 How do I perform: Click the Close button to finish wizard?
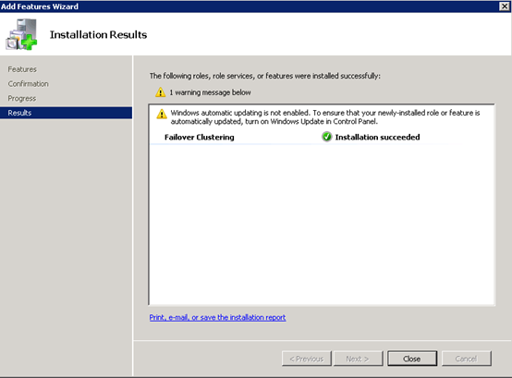412,359
